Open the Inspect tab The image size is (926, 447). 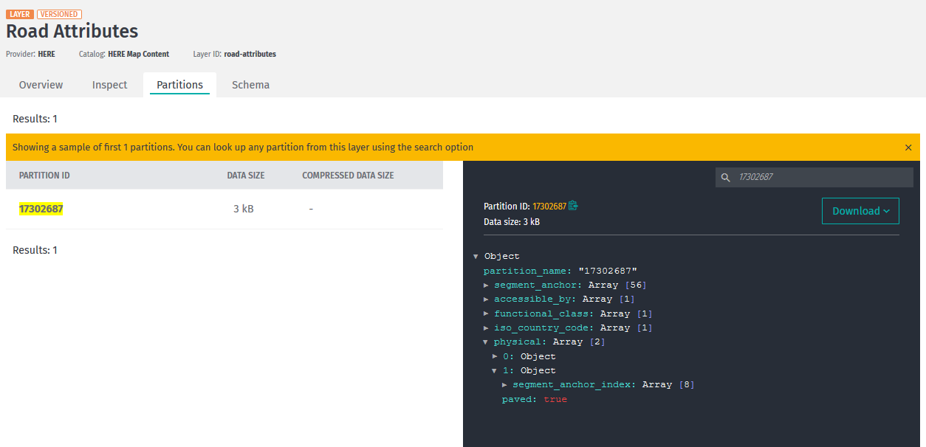coord(109,85)
